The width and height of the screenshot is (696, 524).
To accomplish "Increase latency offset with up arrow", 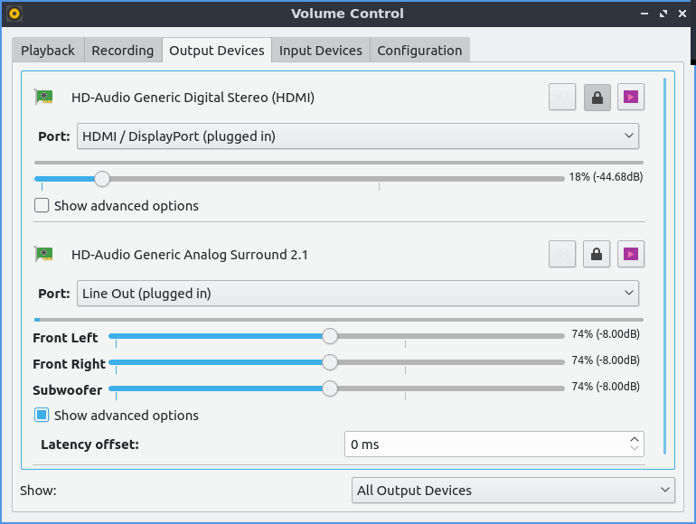I will pyautogui.click(x=635, y=439).
